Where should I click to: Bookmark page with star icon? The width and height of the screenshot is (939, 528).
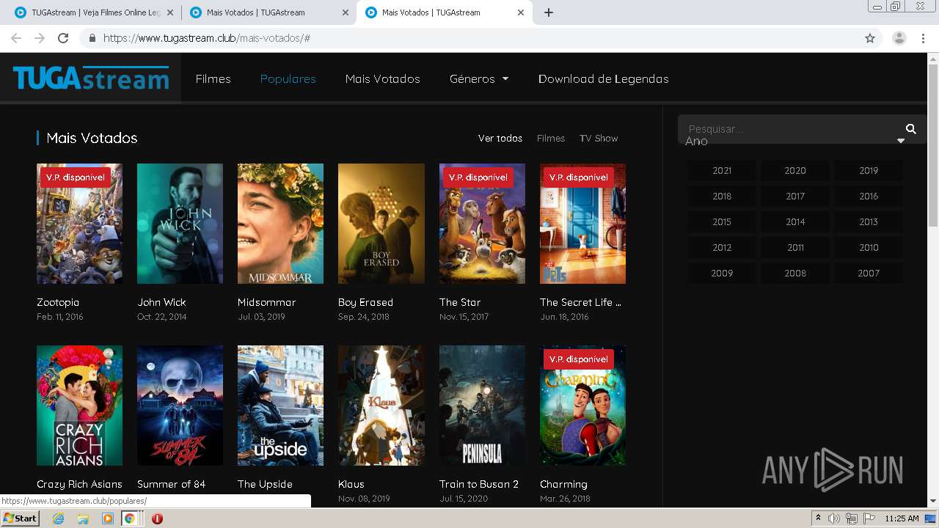click(x=870, y=38)
